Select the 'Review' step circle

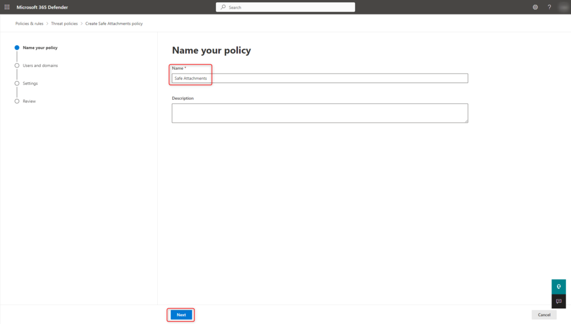[16, 101]
